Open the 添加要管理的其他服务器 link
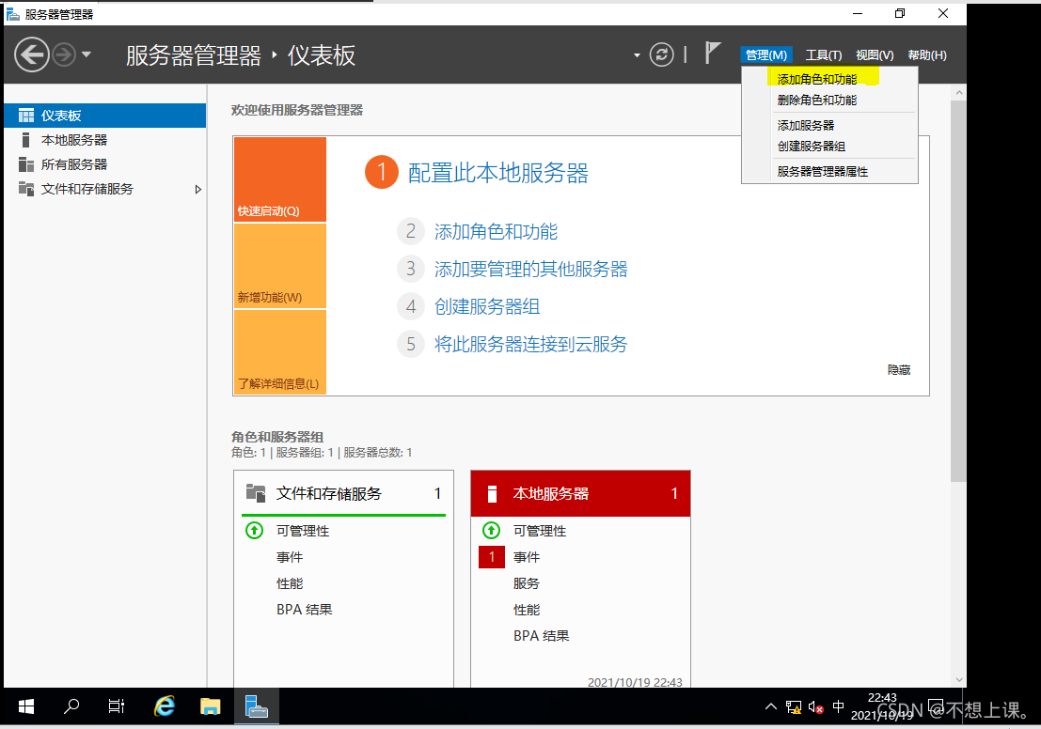 click(x=530, y=269)
